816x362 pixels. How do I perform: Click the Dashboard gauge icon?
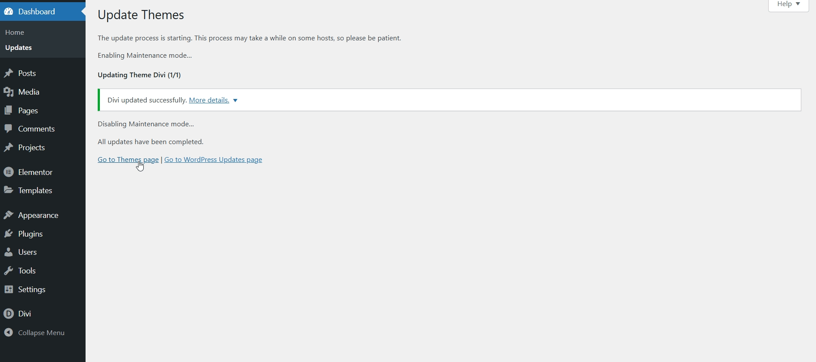(9, 12)
